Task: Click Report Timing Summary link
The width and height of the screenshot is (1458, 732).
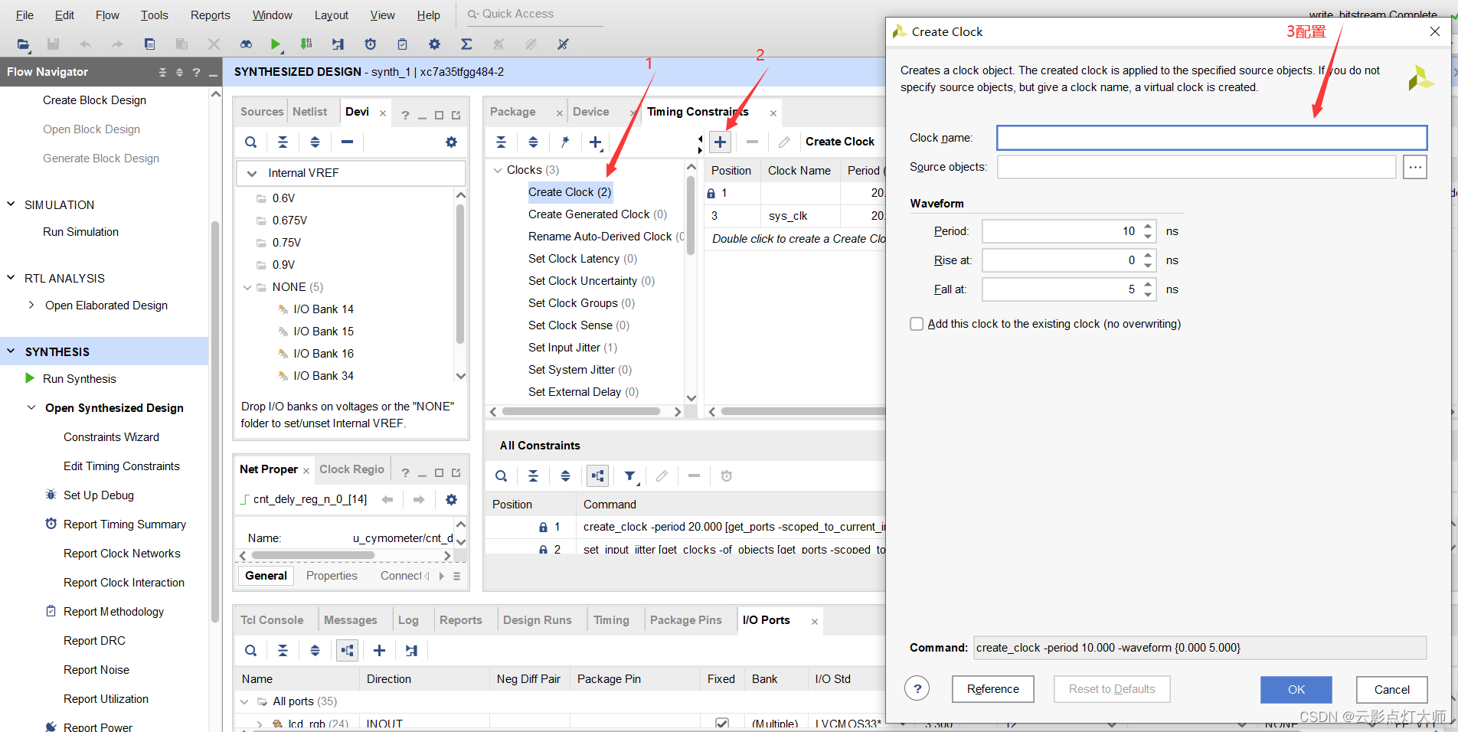Action: 125,524
